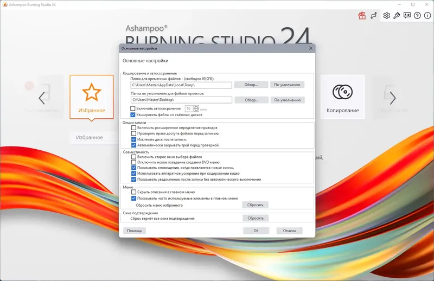
Task: Confirm settings with OK button
Action: pos(256,231)
